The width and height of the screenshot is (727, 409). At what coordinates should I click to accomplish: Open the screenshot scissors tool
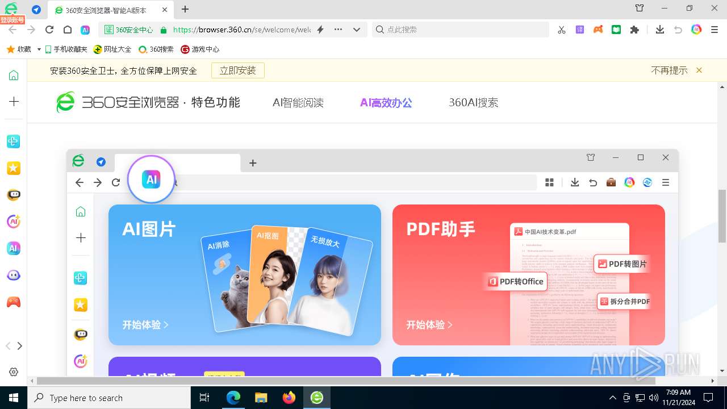[x=562, y=30]
